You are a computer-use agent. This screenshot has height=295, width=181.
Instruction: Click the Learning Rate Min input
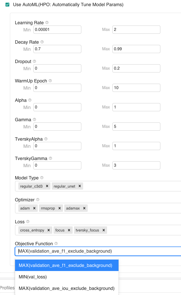[57, 30]
